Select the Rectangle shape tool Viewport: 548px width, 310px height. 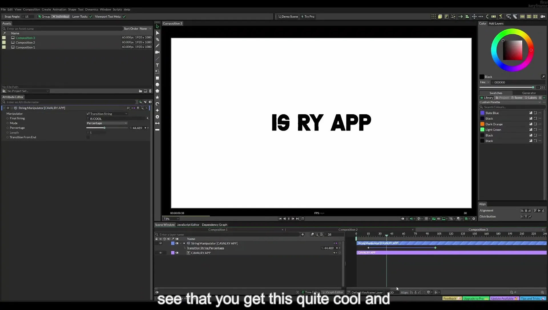click(157, 78)
